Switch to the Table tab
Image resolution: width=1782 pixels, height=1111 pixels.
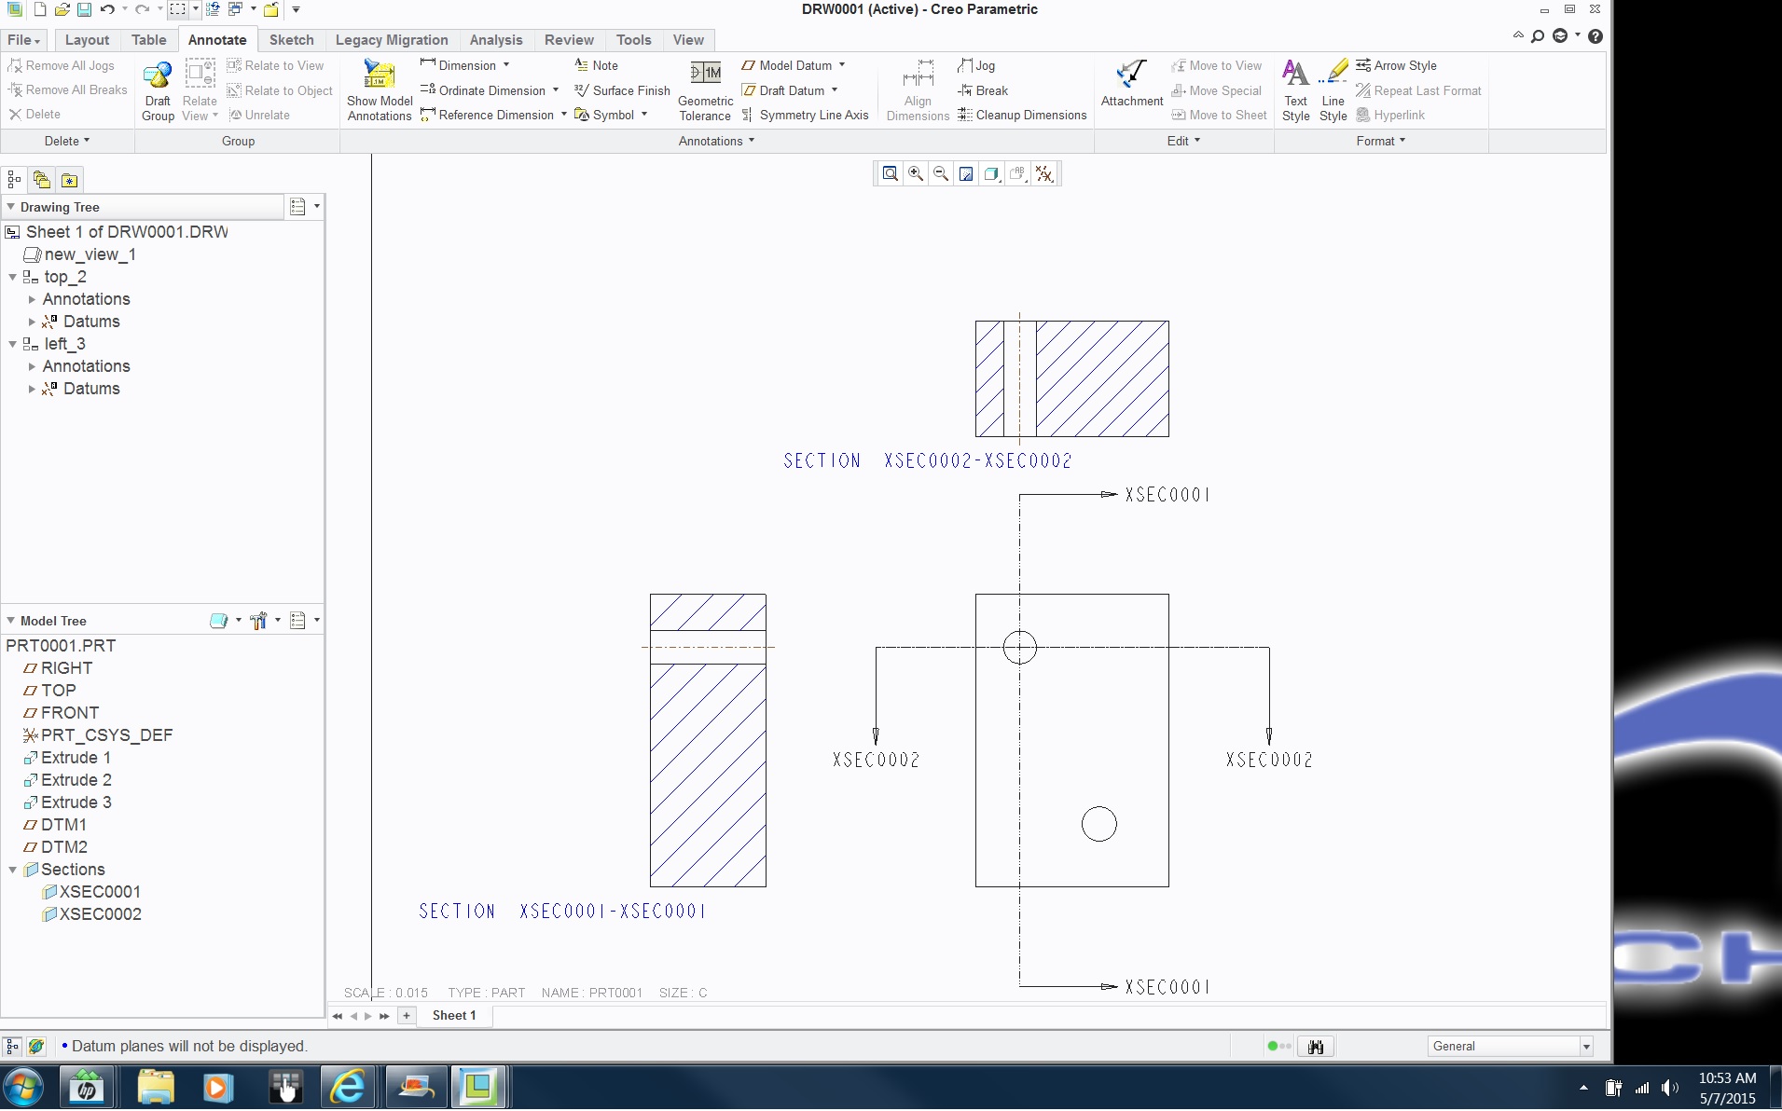click(149, 40)
